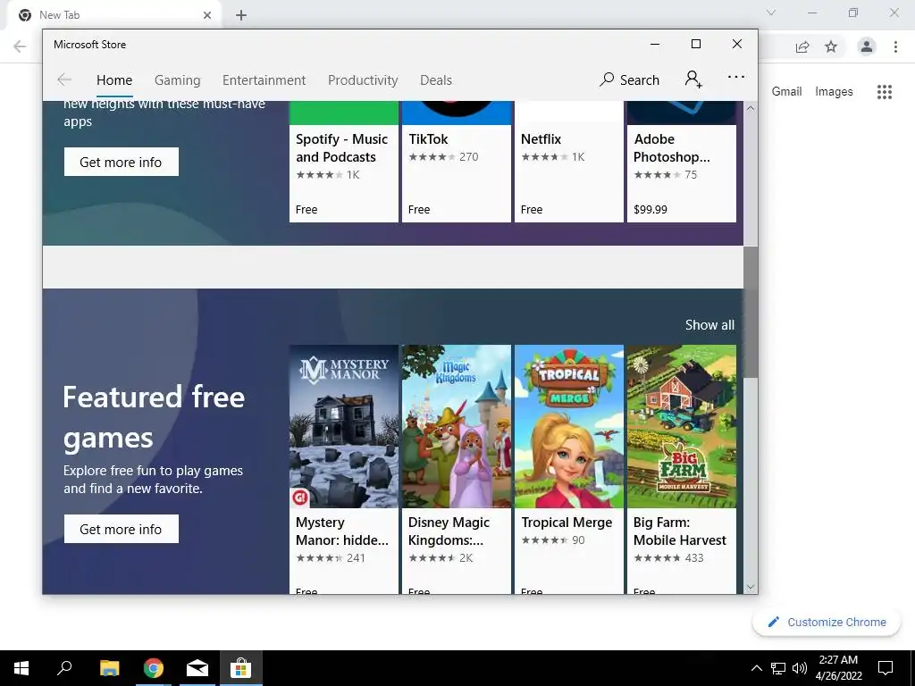This screenshot has height=686, width=915.
Task: Click Microsoft Store taskbar icon
Action: (240, 668)
